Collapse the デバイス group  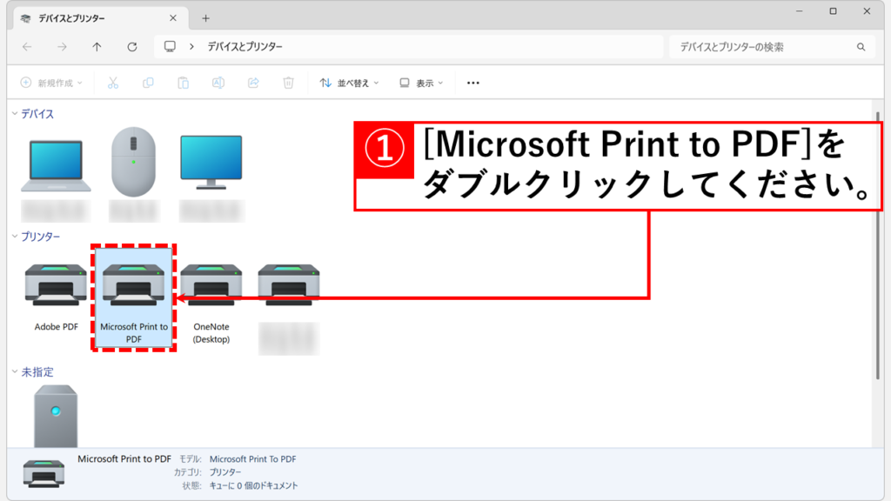point(15,114)
